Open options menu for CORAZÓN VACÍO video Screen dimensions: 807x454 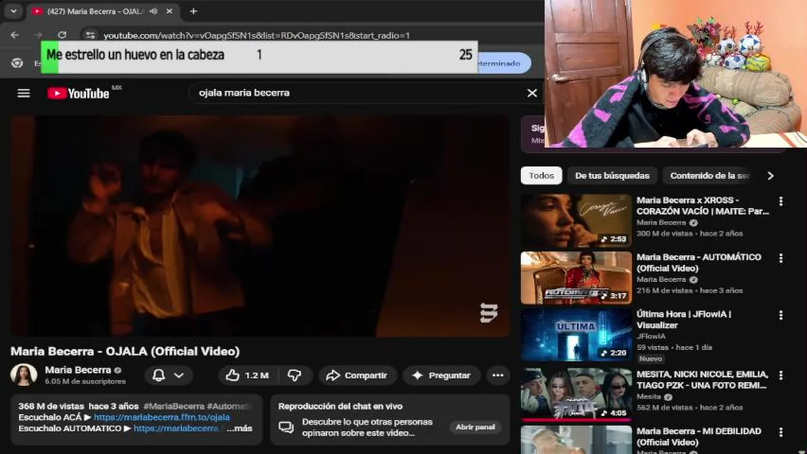[x=780, y=201]
